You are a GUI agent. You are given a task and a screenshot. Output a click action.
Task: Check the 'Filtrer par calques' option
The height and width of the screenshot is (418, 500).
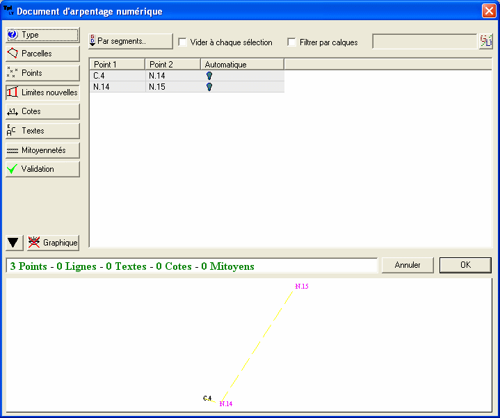292,42
